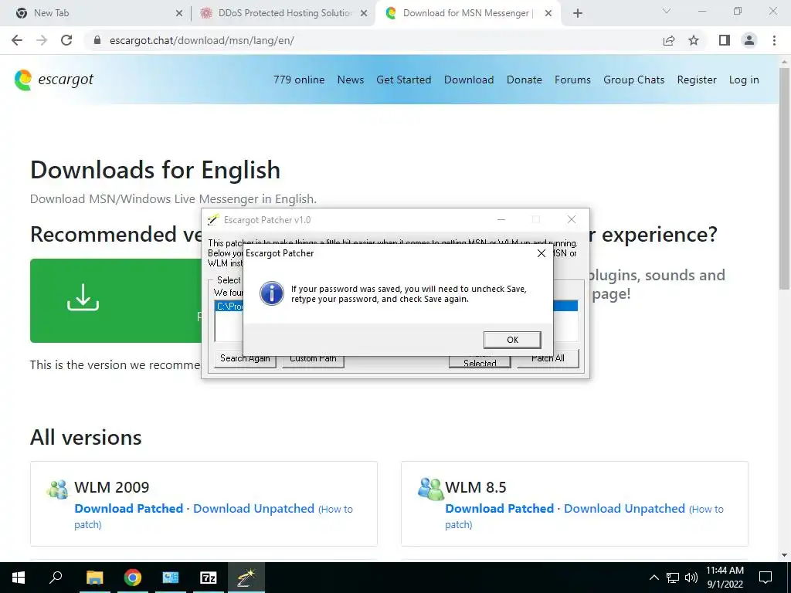Viewport: 791px width, 593px height.
Task: Download Patched WLM 8.5
Action: pos(500,508)
